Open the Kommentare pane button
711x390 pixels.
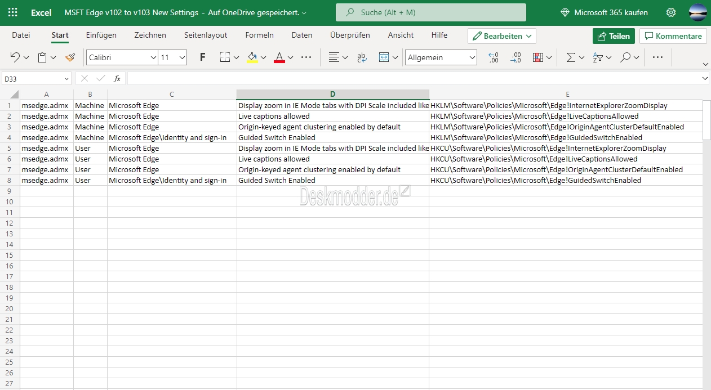673,36
